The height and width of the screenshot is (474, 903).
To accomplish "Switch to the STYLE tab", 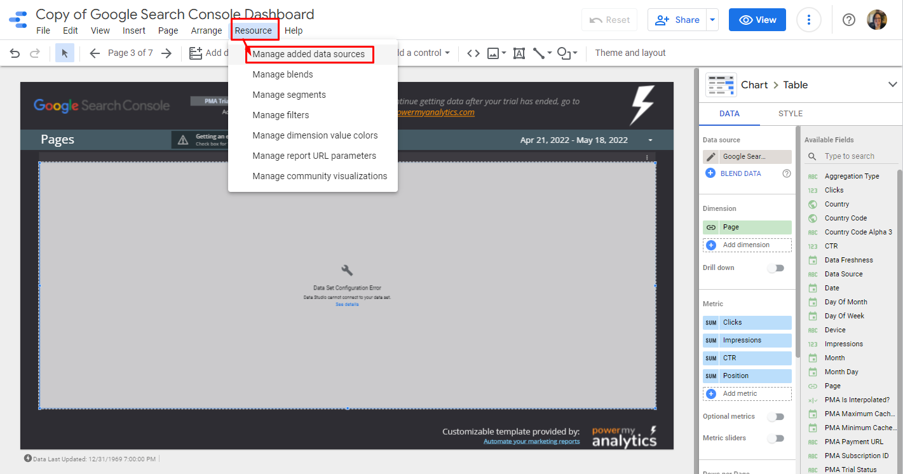I will pyautogui.click(x=791, y=114).
